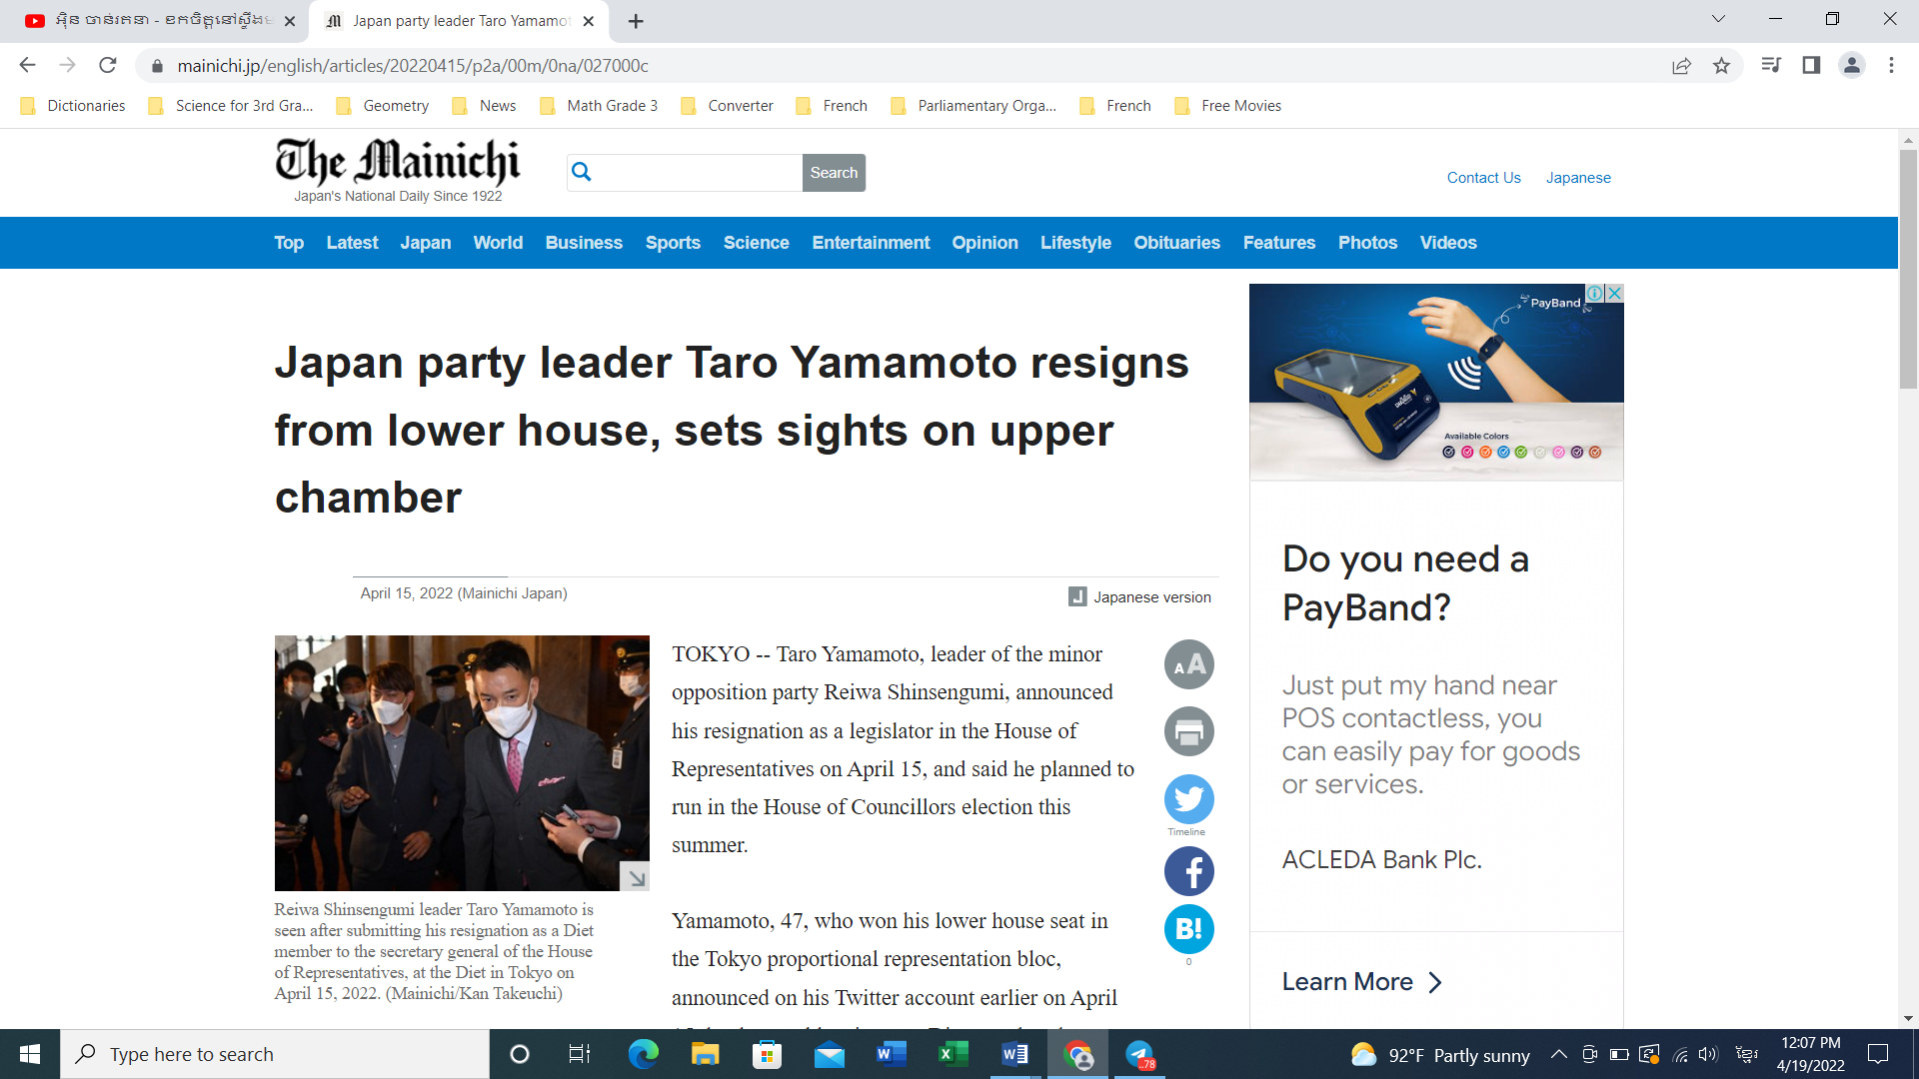Click the share page icon in address bar
The height and width of the screenshot is (1079, 1919).
pyautogui.click(x=1681, y=65)
